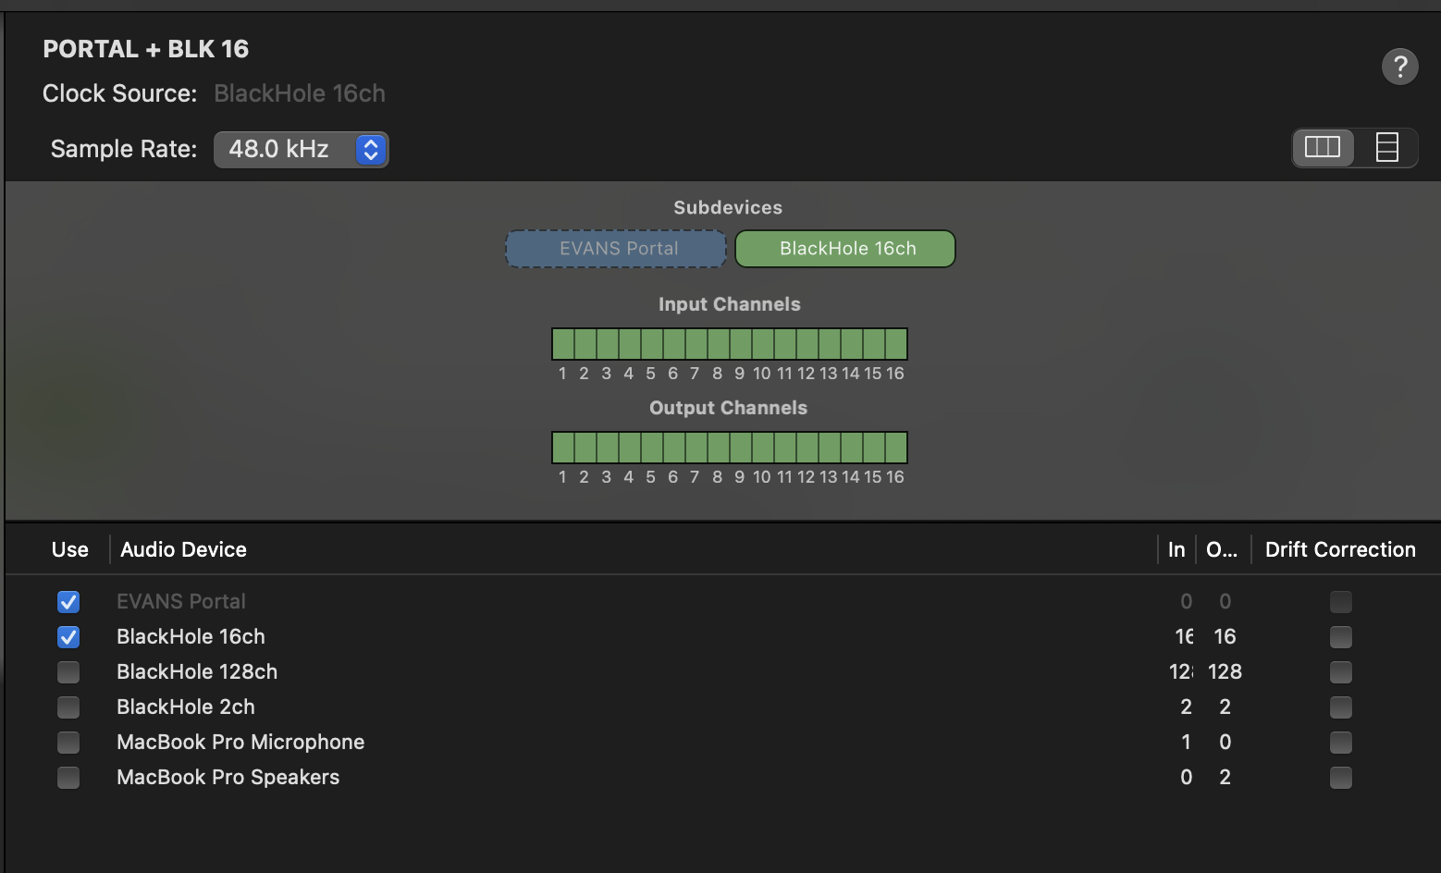
Task: Uncheck Use for BlackHole 16ch
Action: pyautogui.click(x=68, y=637)
